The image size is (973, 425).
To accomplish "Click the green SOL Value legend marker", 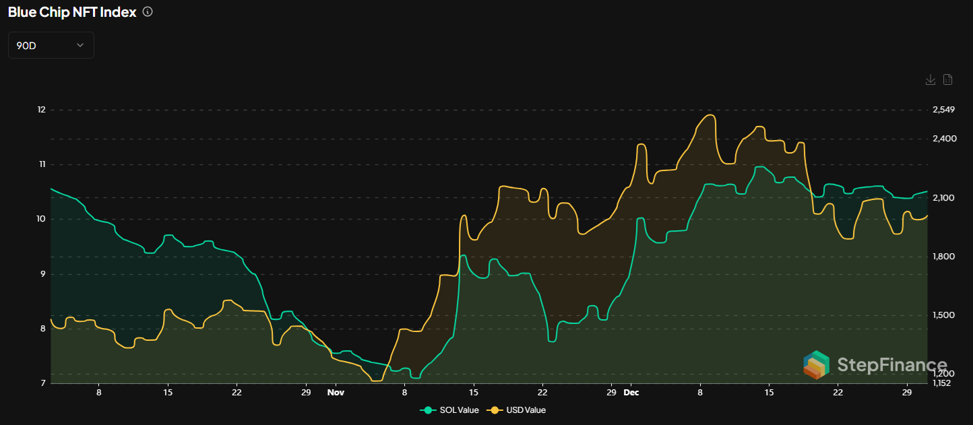I will 428,410.
